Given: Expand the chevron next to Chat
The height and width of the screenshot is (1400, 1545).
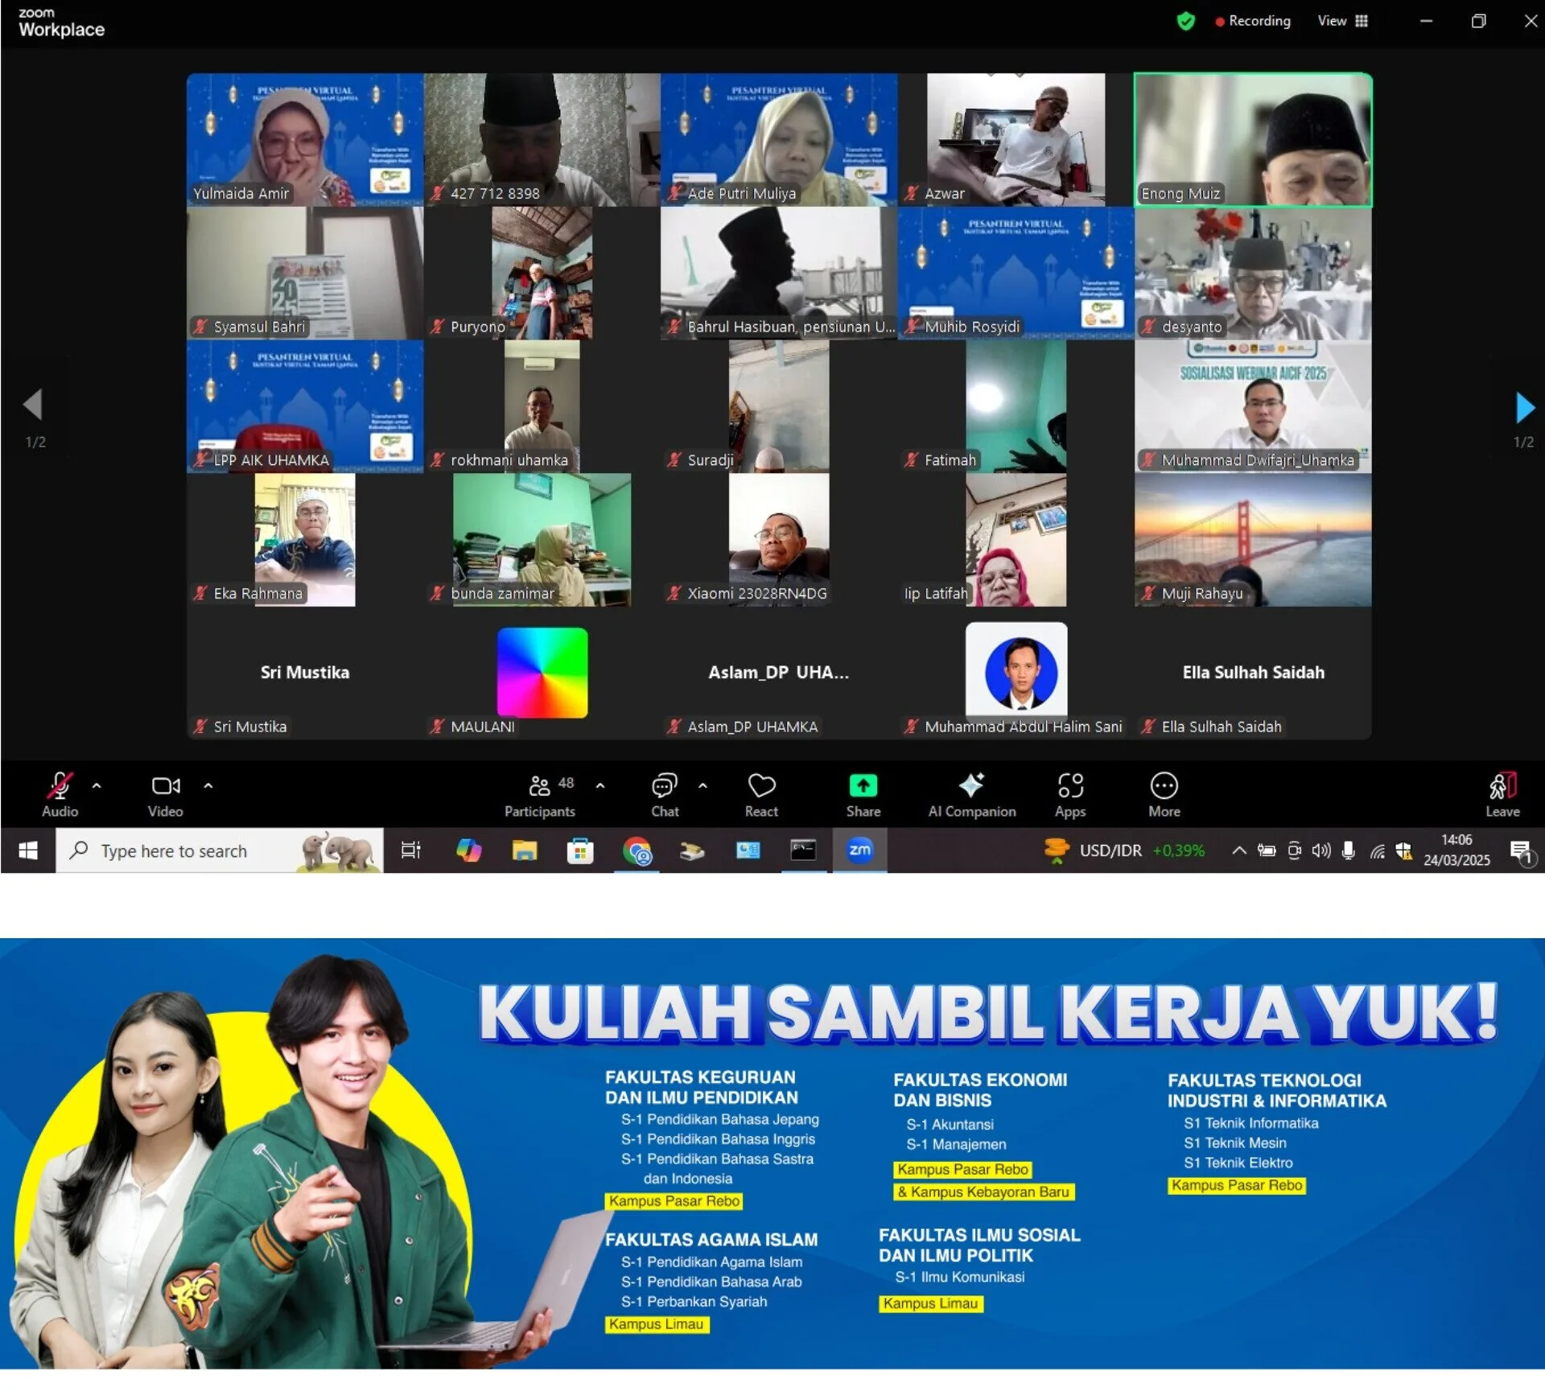Looking at the screenshot, I should tap(702, 785).
